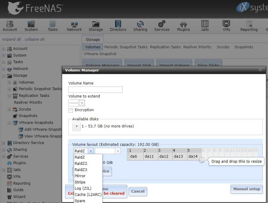The width and height of the screenshot is (268, 203).
Task: Click the Cancel button
Action: (x=138, y=191)
